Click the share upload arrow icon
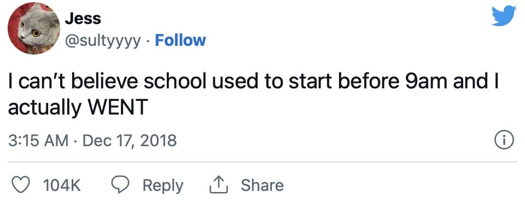Image resolution: width=525 pixels, height=204 pixels. pyautogui.click(x=218, y=185)
